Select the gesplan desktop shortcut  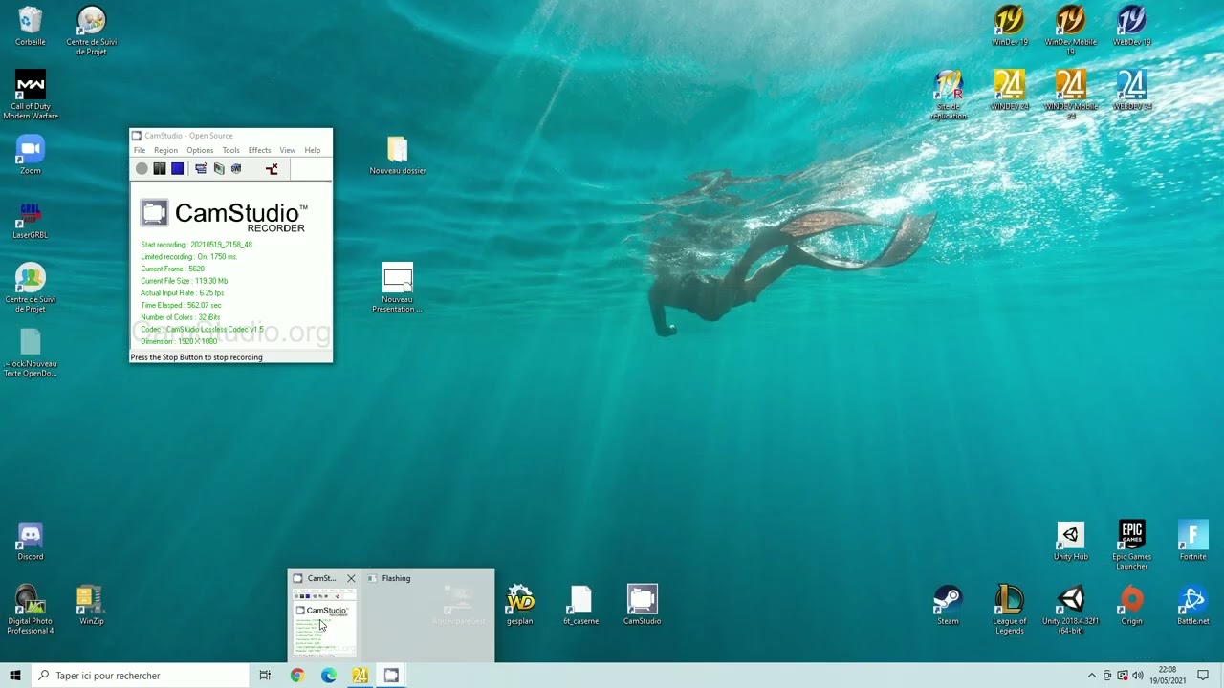point(520,606)
